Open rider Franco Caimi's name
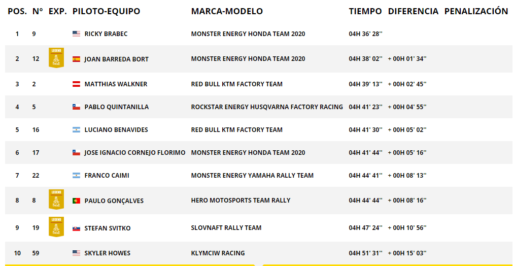This screenshot has width=514, height=266. pos(107,176)
